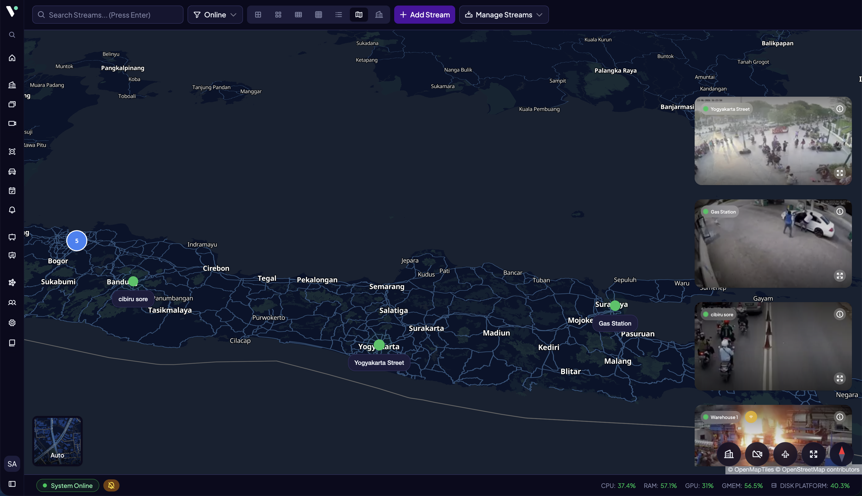The width and height of the screenshot is (862, 496).
Task: Open the users group sidebar icon
Action: pos(12,302)
